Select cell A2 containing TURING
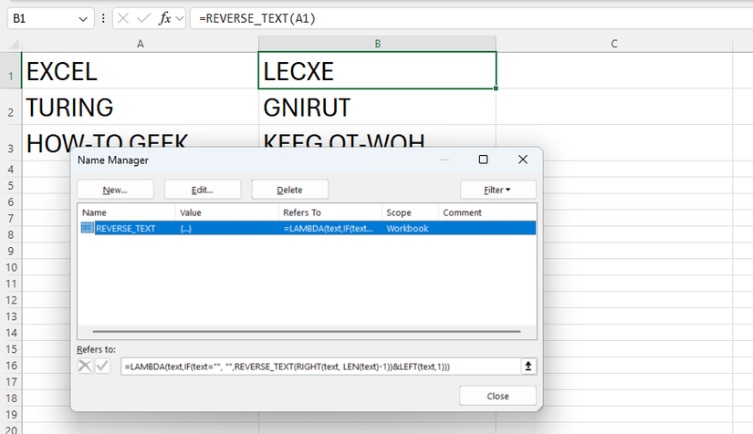The image size is (753, 434). [x=141, y=107]
